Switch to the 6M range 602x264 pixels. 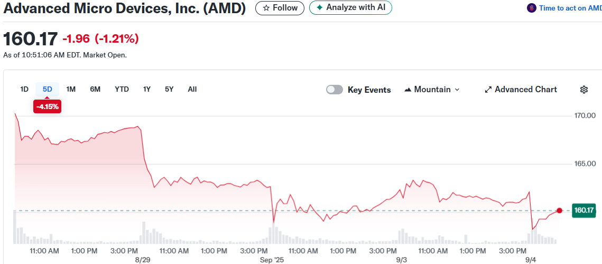(x=95, y=90)
